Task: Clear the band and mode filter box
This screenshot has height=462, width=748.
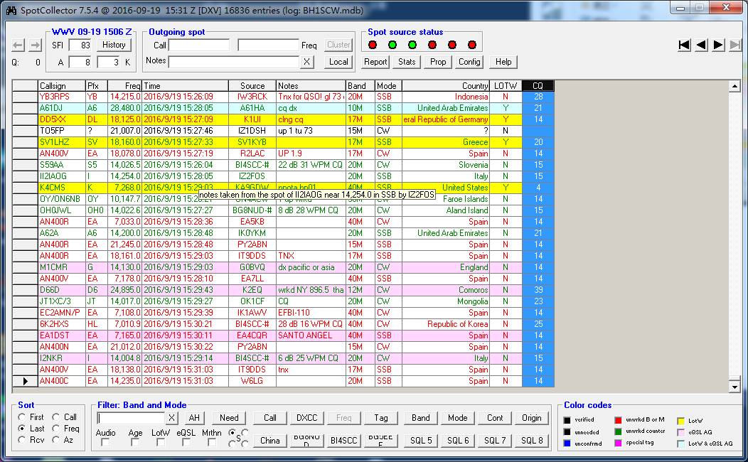Action: click(x=171, y=418)
